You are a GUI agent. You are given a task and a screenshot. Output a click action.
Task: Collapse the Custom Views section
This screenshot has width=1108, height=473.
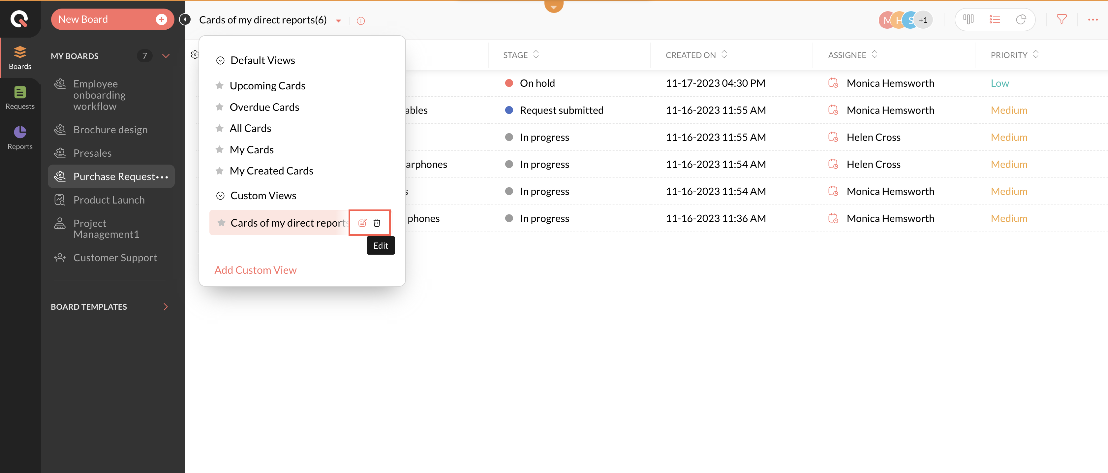(x=220, y=196)
